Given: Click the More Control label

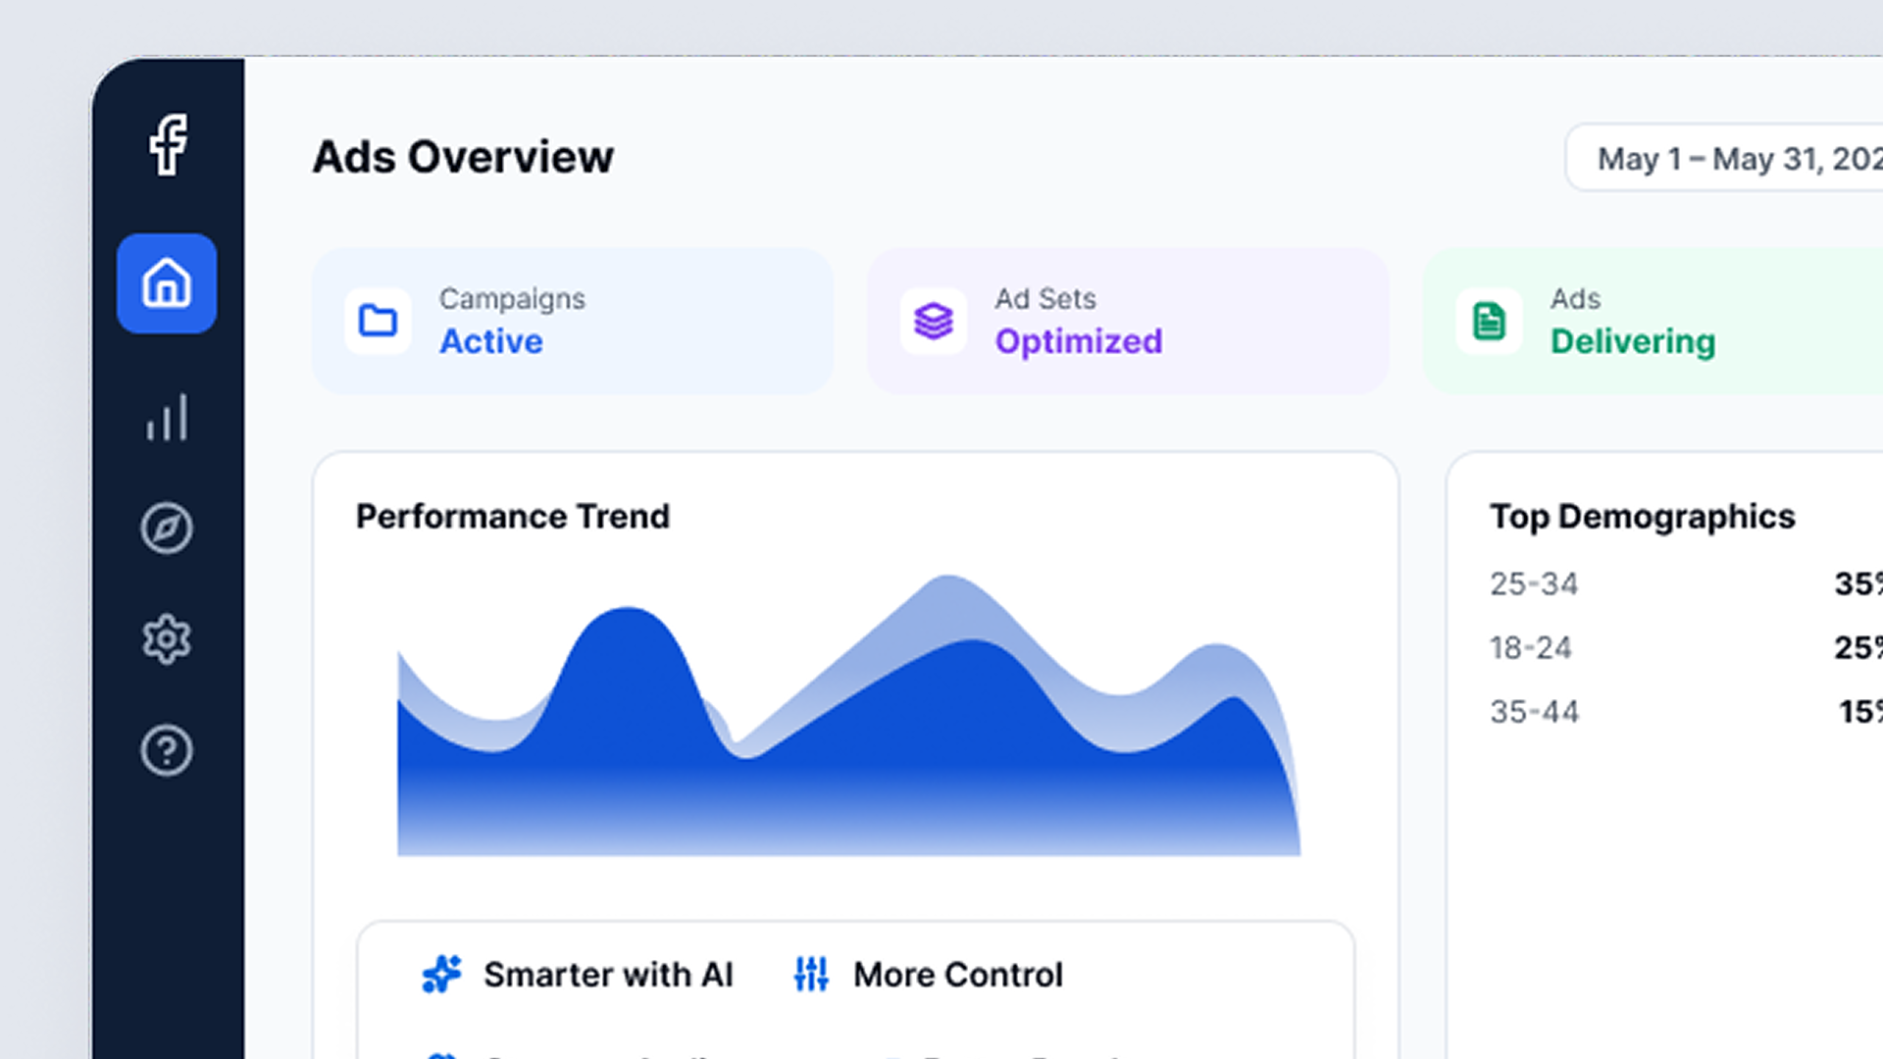Looking at the screenshot, I should (x=958, y=974).
